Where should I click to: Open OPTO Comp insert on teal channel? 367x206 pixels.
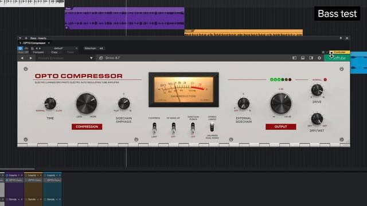pyautogui.click(x=53, y=180)
